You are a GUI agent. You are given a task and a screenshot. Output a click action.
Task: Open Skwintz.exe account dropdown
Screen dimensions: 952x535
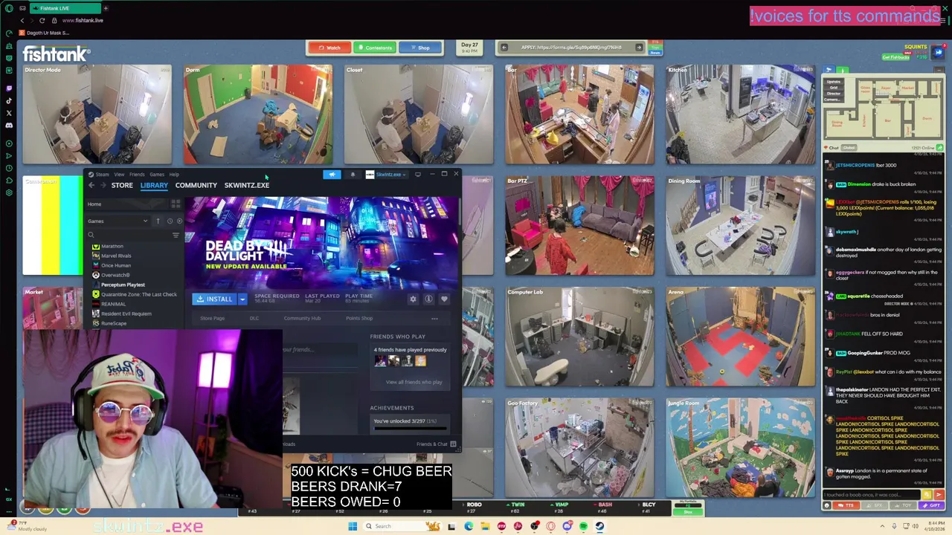[385, 175]
